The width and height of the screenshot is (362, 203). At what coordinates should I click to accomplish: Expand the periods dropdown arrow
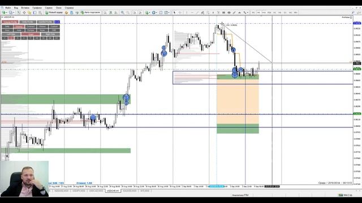[156, 12]
